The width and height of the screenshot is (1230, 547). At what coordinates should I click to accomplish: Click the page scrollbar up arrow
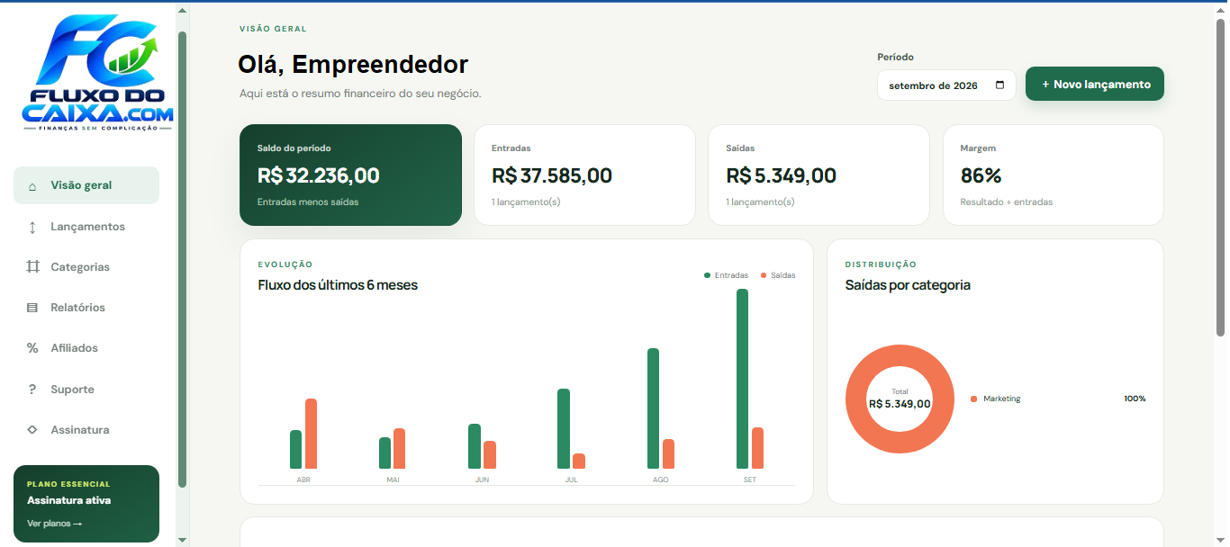1221,10
